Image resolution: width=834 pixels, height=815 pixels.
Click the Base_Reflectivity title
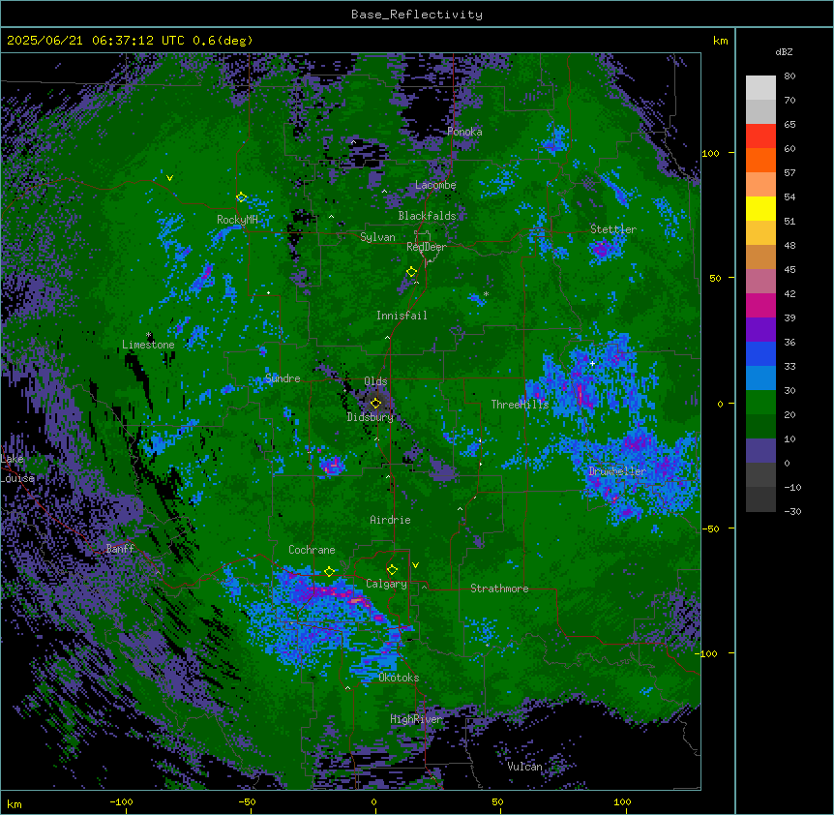pos(417,15)
